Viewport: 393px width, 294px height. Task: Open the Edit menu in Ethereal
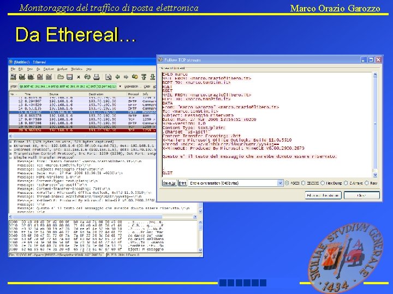[21, 69]
